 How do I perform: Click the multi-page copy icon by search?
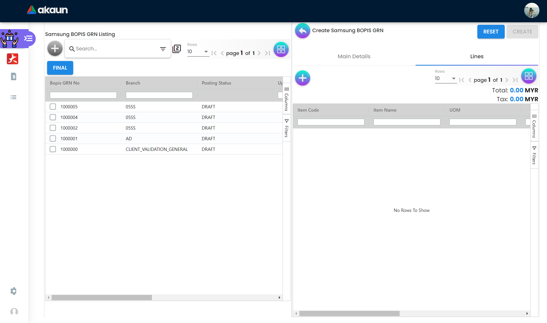click(177, 49)
